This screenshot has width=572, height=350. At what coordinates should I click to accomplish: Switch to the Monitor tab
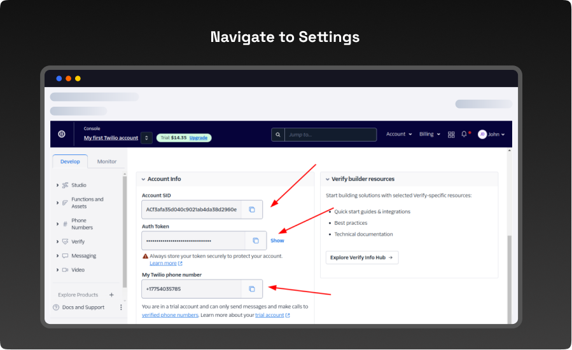tap(107, 161)
